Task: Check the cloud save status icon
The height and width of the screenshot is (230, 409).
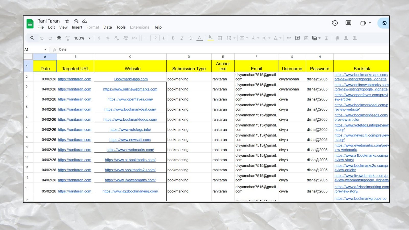Action: tap(85, 21)
